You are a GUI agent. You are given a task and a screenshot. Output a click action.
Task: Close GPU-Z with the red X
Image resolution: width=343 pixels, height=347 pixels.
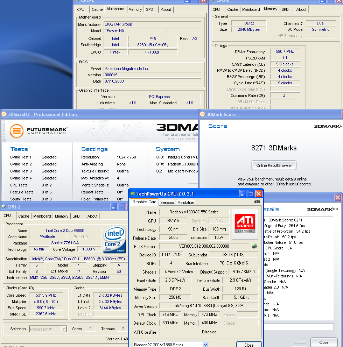[x=259, y=194]
